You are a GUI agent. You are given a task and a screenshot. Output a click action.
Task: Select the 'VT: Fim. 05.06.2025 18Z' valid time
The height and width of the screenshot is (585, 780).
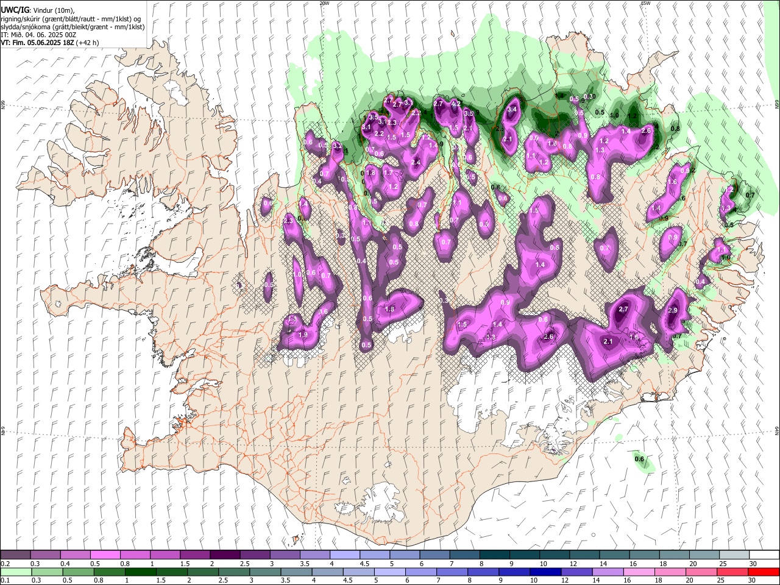36,43
